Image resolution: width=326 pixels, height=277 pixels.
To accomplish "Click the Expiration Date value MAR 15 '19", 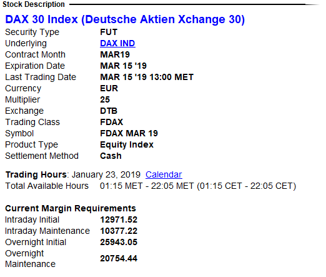I will [123, 66].
